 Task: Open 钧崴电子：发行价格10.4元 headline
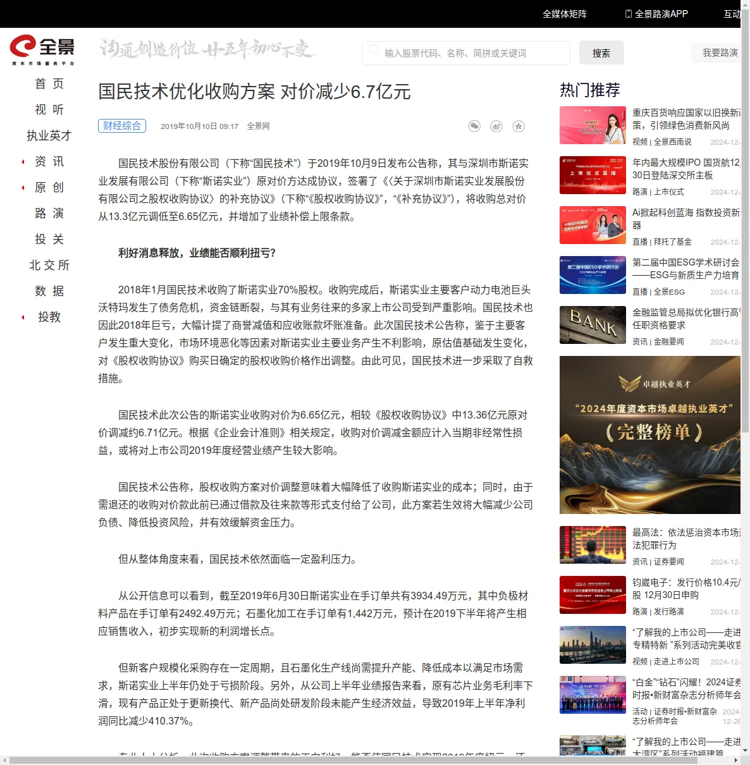[686, 589]
